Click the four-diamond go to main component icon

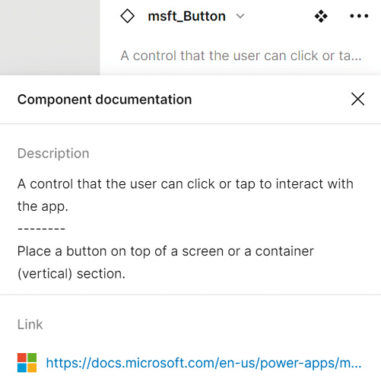[321, 16]
